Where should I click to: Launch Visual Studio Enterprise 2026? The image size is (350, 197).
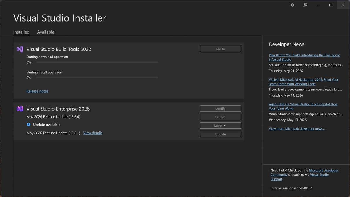point(220,117)
